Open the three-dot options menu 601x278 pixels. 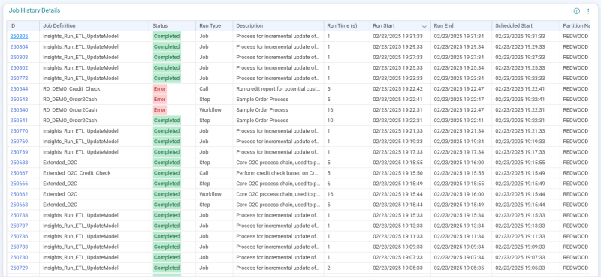[x=588, y=11]
